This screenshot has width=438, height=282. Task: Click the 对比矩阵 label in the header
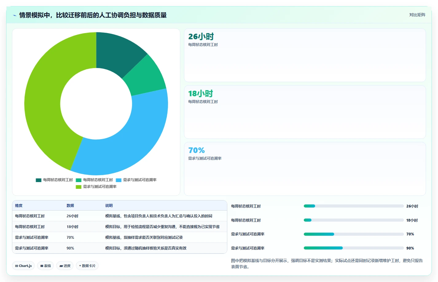coord(417,15)
